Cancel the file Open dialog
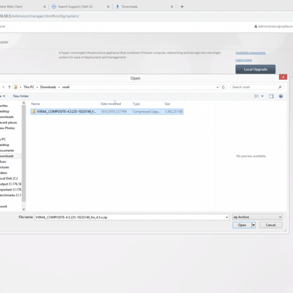293x293 pixels. point(270,225)
